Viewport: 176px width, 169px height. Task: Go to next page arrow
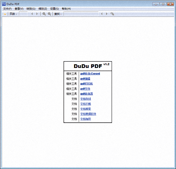[x=37, y=14]
